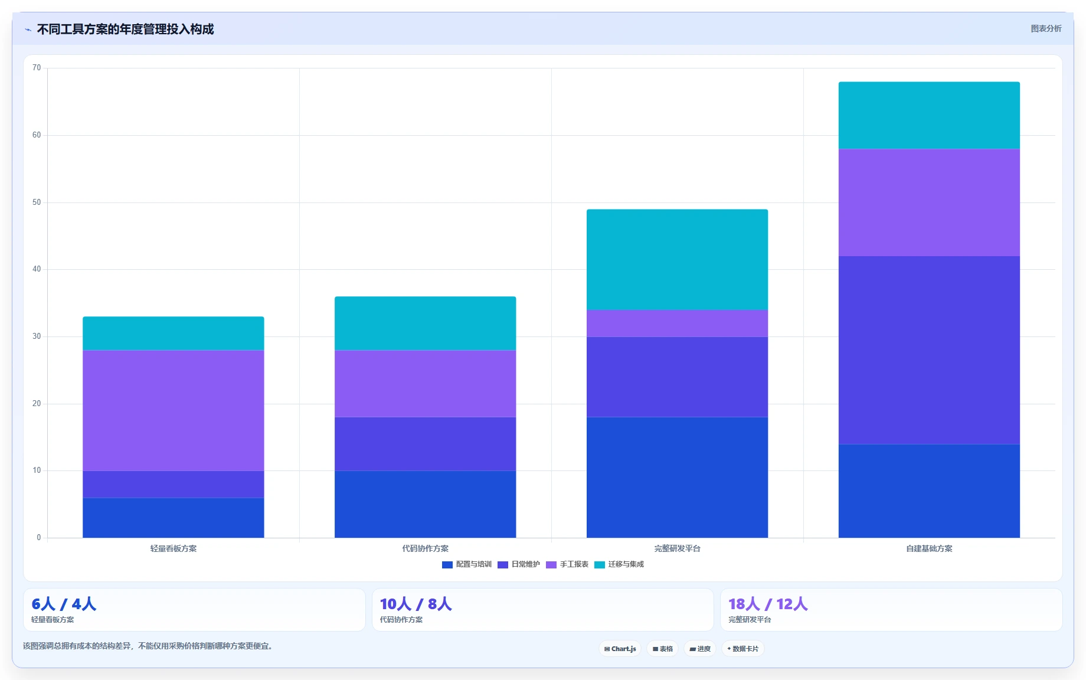Click the 手工报表 purple segment of 轻量看板方案 bar

[174, 410]
